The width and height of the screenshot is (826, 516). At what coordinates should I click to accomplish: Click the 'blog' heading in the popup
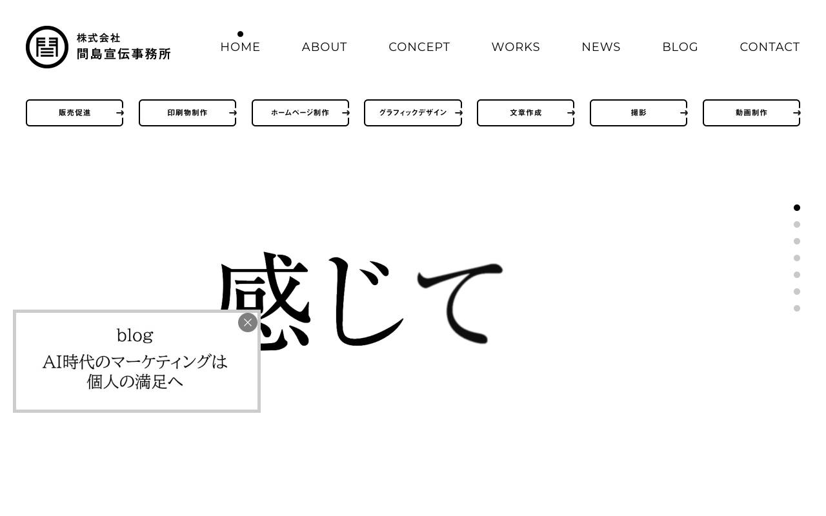(x=135, y=335)
